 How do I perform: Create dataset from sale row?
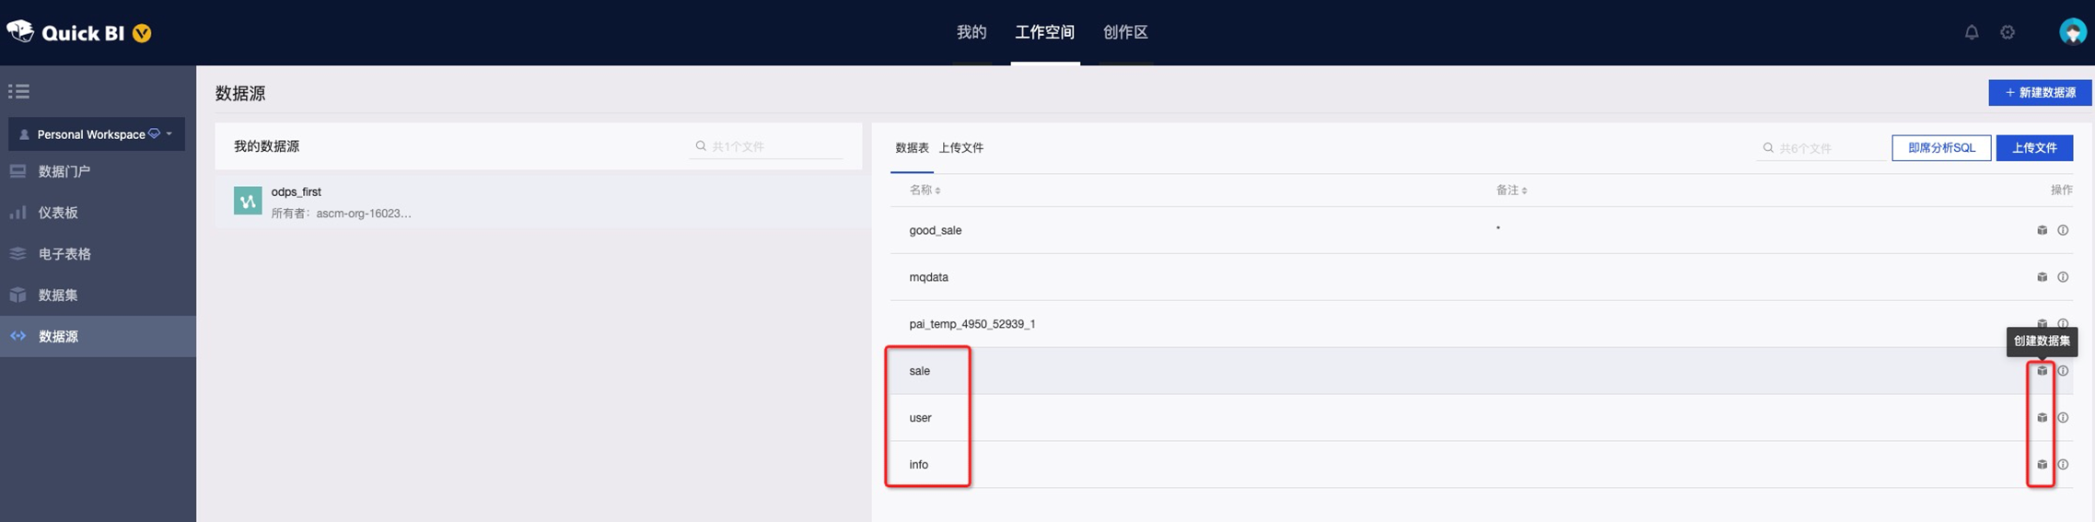(x=2042, y=371)
